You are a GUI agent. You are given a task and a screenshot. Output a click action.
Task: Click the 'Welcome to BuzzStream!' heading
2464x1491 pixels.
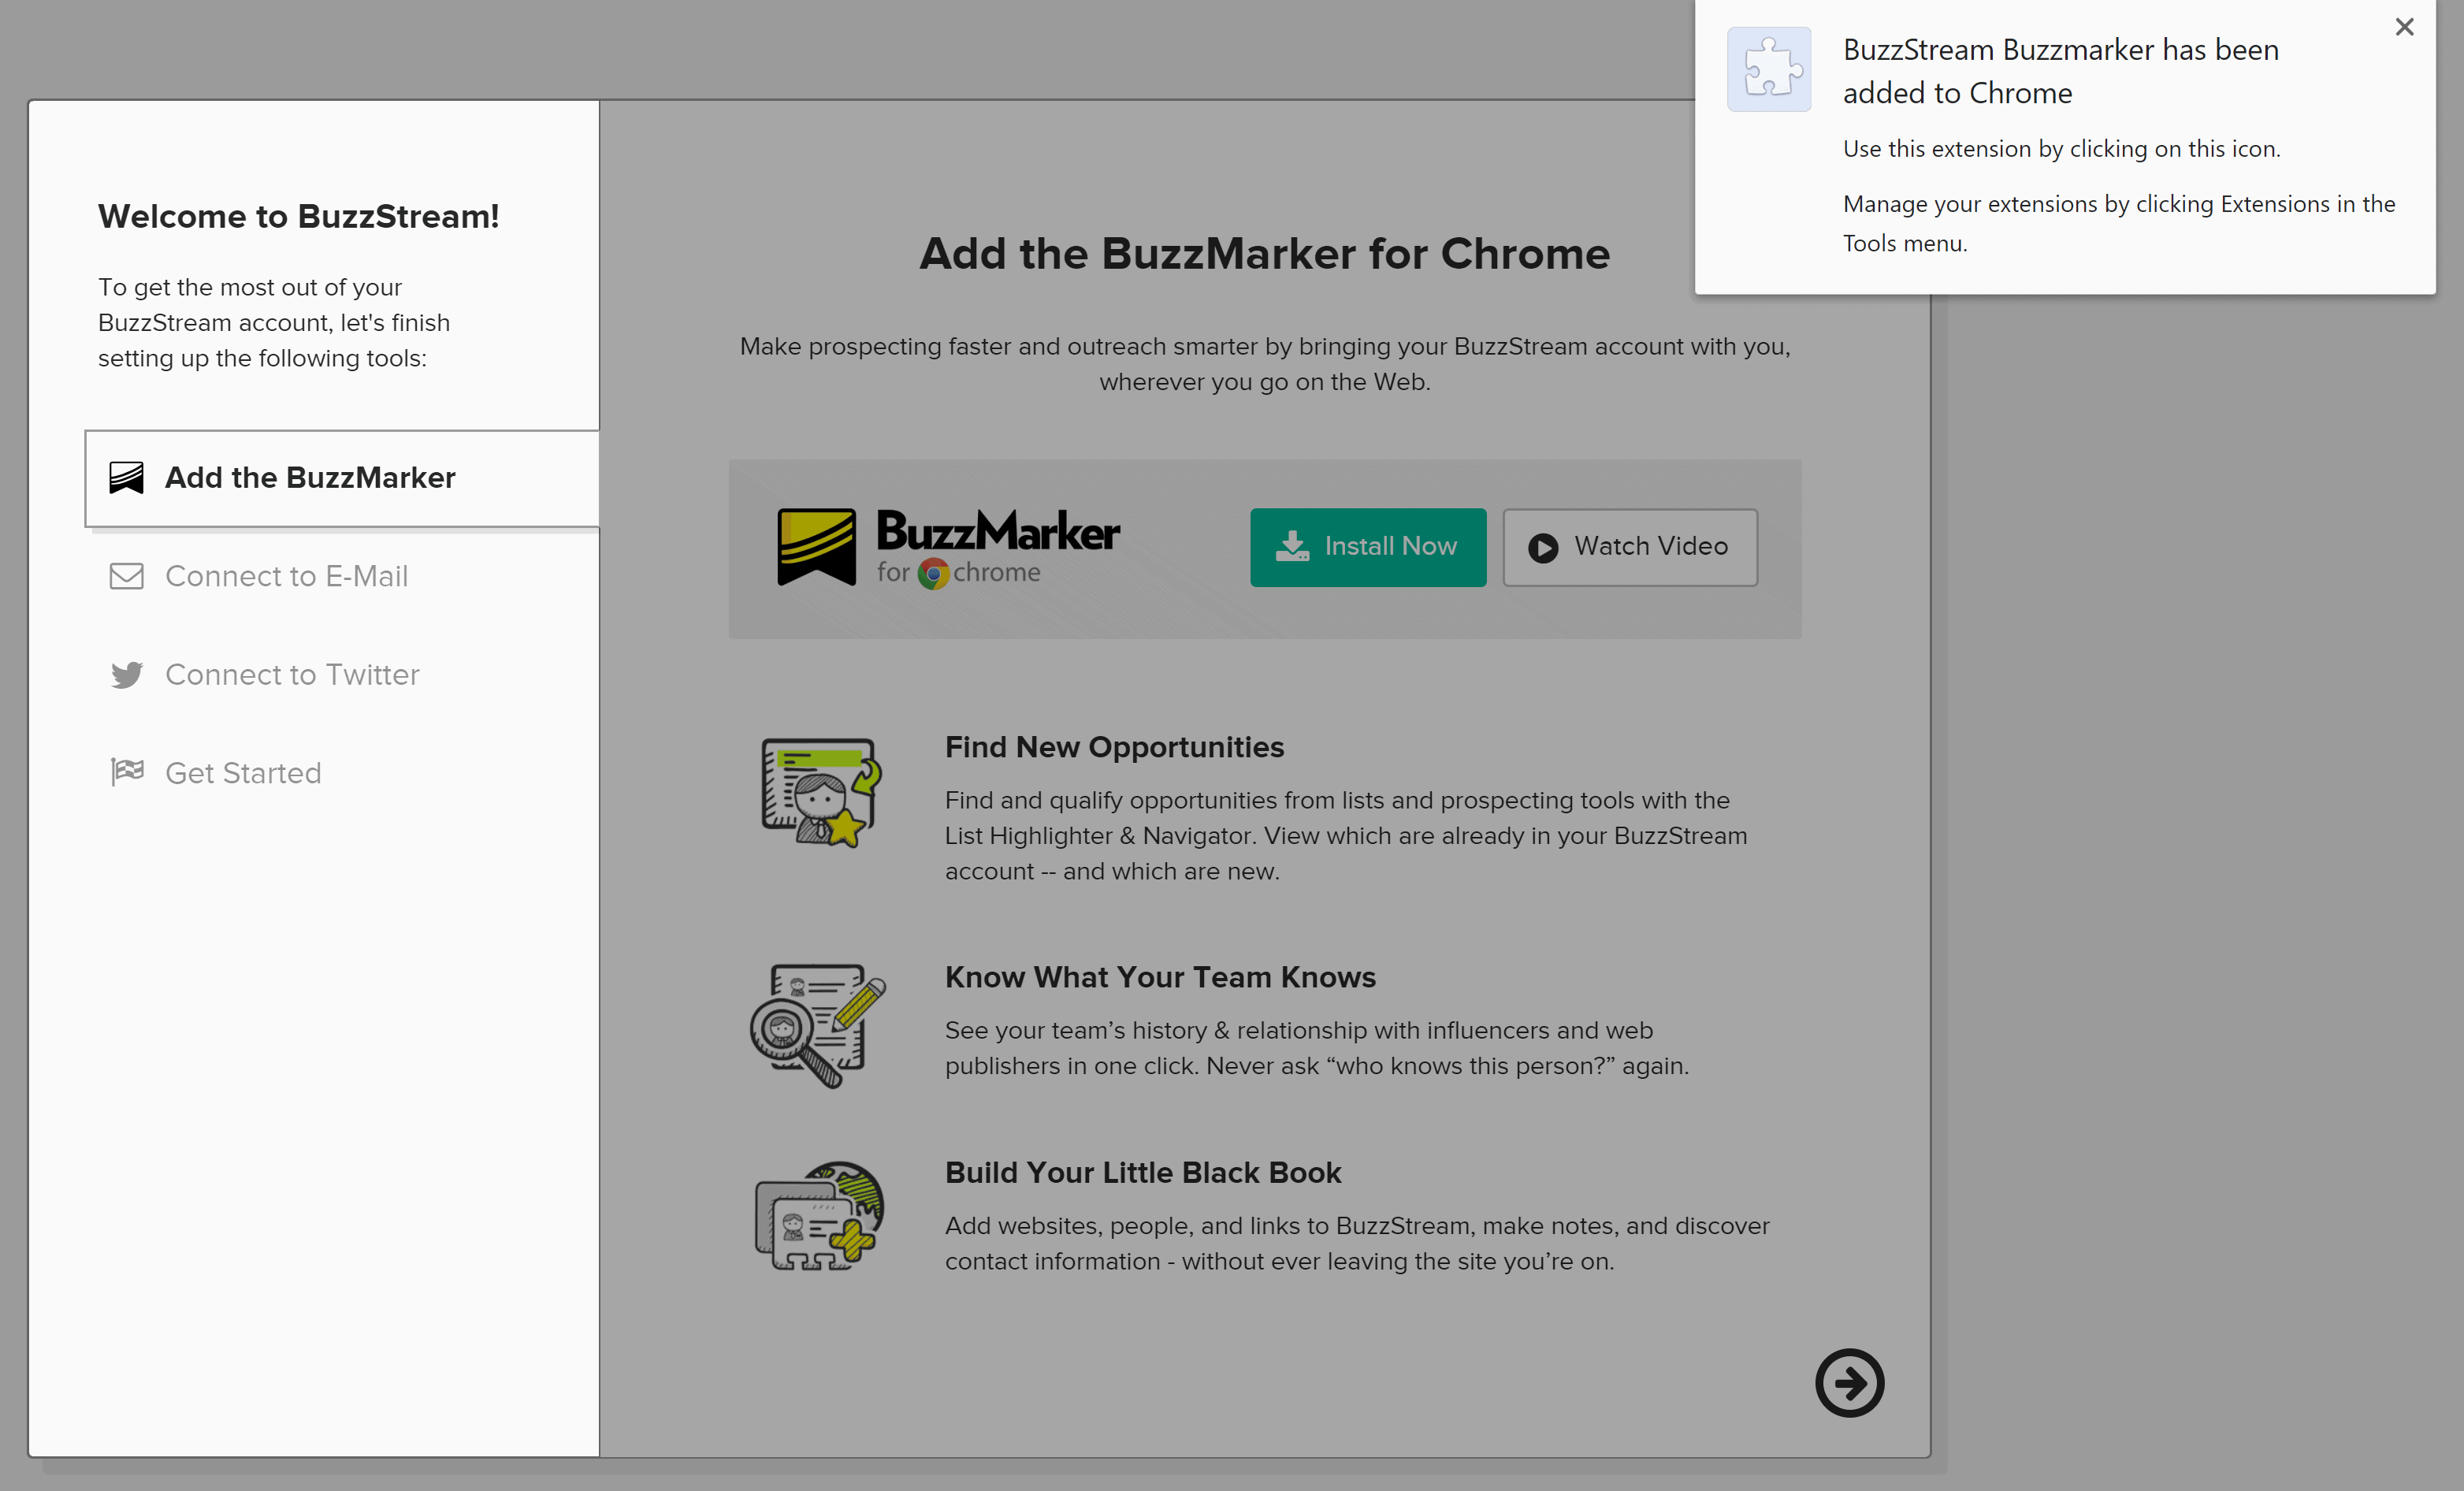click(x=299, y=216)
